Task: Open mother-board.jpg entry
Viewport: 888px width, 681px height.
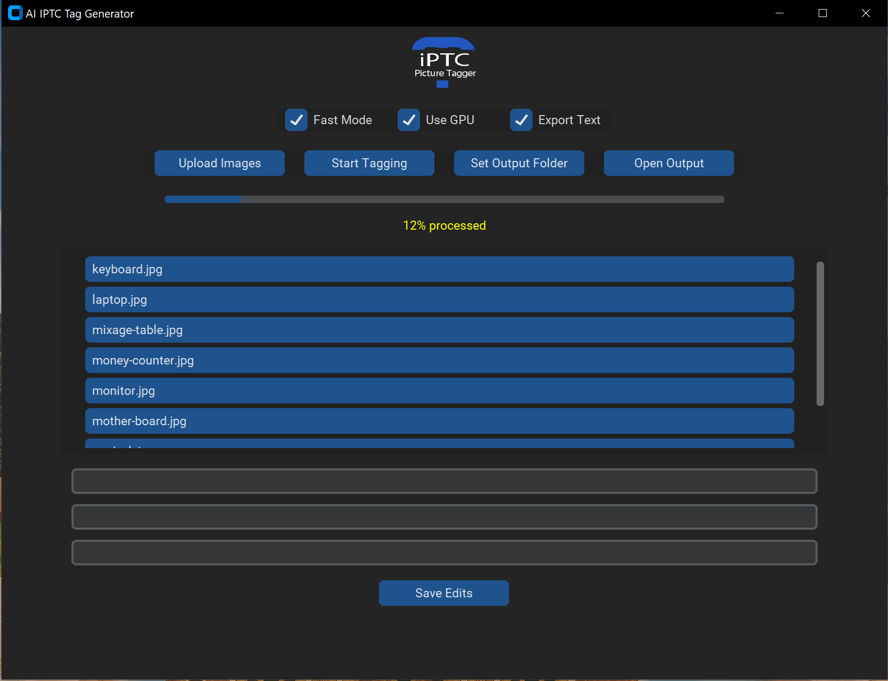Action: click(439, 421)
